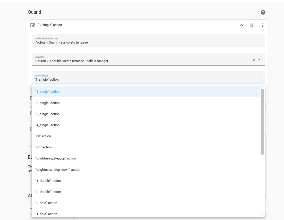Screen dimensions: 284x220
Task: Pick "4_single" action trigger
Action: click(47, 125)
